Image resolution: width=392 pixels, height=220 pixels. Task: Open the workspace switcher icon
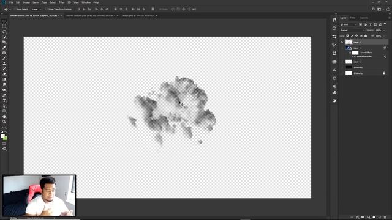point(380,9)
